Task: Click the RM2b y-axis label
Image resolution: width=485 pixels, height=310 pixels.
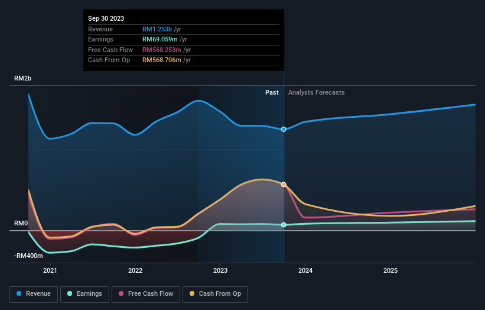Action: pyautogui.click(x=22, y=78)
